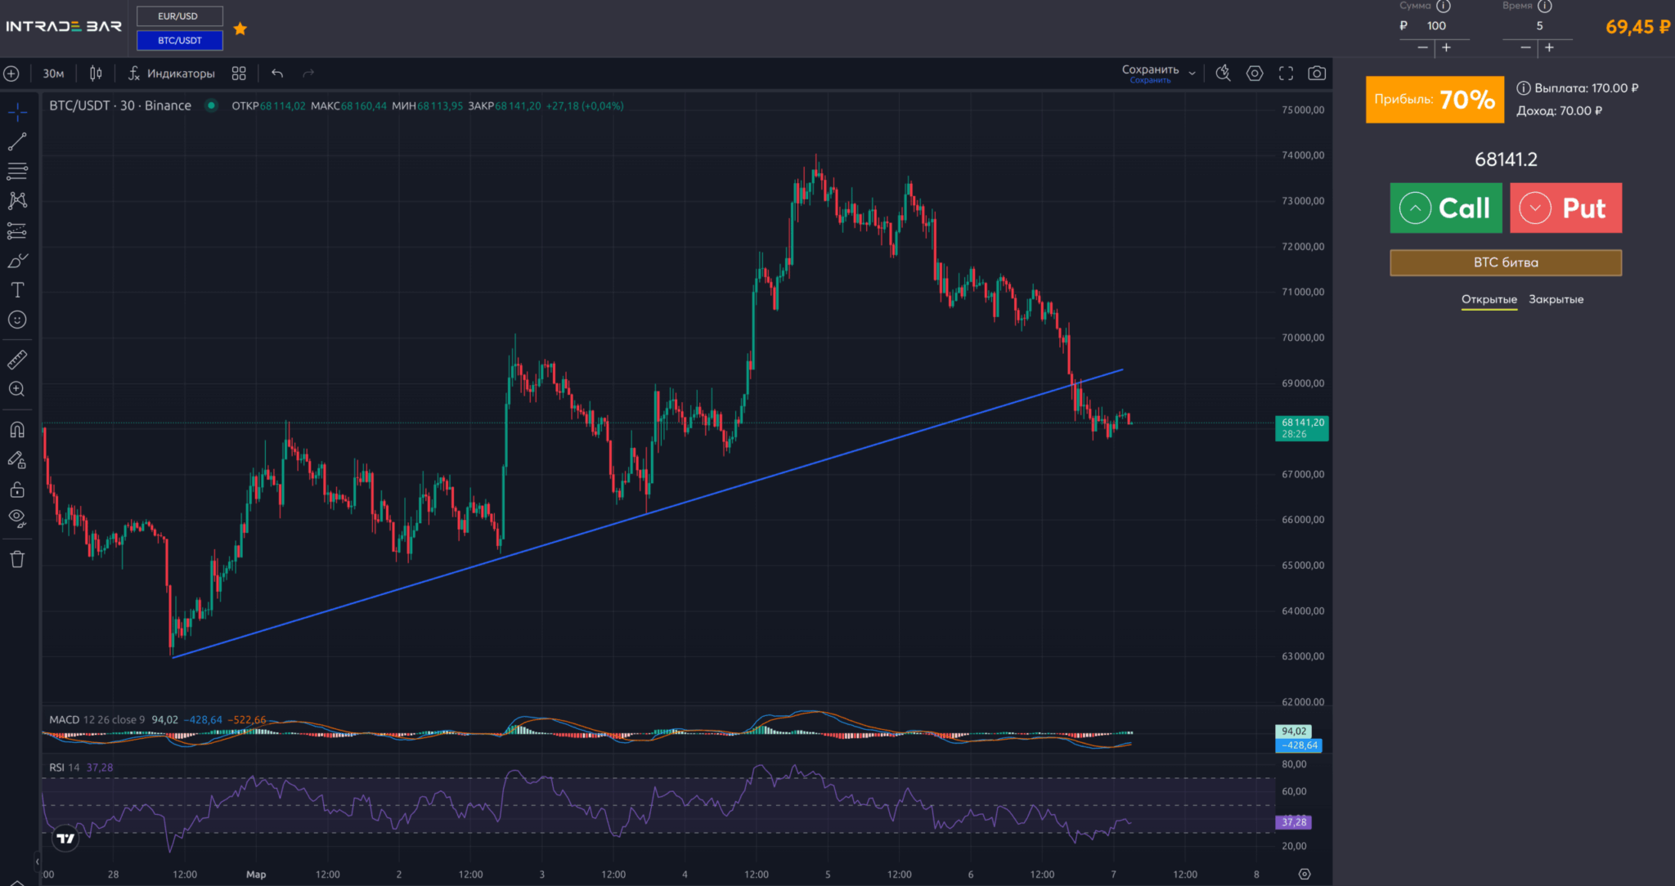Click the trash remove drawings icon
The width and height of the screenshot is (1675, 886).
coord(17,559)
